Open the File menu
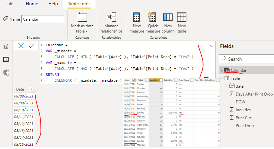This screenshot has width=274, height=149. coord(10,4)
